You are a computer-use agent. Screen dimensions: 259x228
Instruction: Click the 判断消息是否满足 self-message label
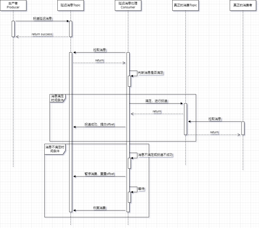pos(151,73)
